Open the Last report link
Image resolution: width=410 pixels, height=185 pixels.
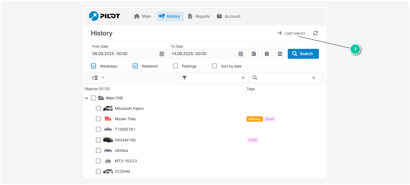291,33
